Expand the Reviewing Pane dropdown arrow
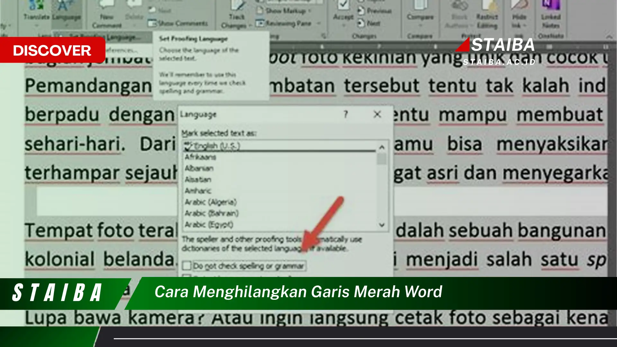This screenshot has width=617, height=347. pyautogui.click(x=319, y=23)
